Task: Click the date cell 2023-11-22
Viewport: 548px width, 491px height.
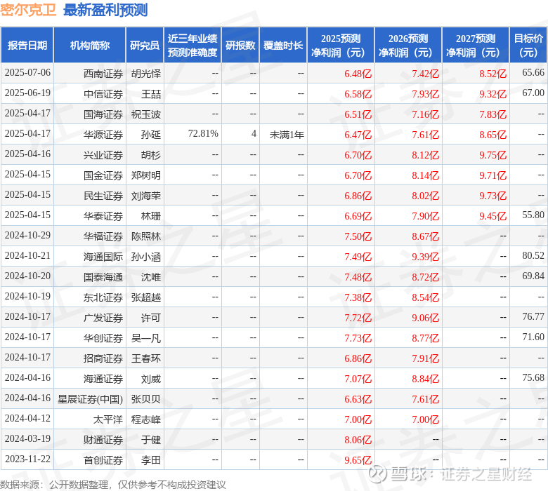Action: [27, 459]
